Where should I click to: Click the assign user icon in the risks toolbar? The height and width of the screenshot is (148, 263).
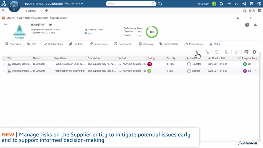click(x=227, y=52)
